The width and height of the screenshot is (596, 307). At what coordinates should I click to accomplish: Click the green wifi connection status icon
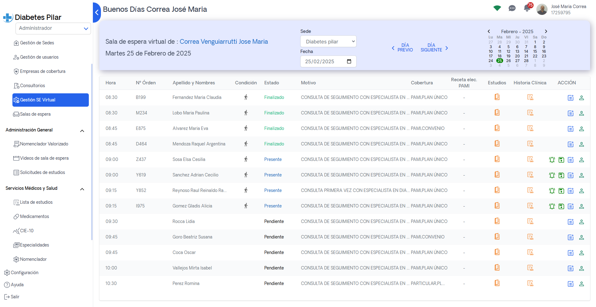point(497,8)
